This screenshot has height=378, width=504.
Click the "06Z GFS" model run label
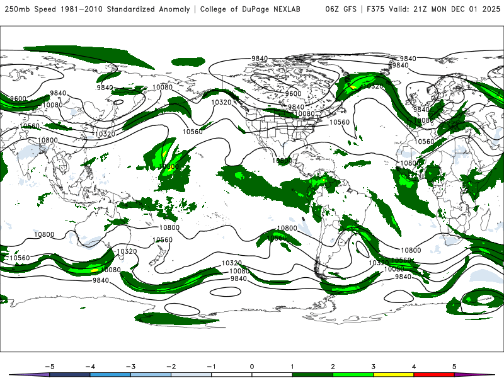[341, 9]
